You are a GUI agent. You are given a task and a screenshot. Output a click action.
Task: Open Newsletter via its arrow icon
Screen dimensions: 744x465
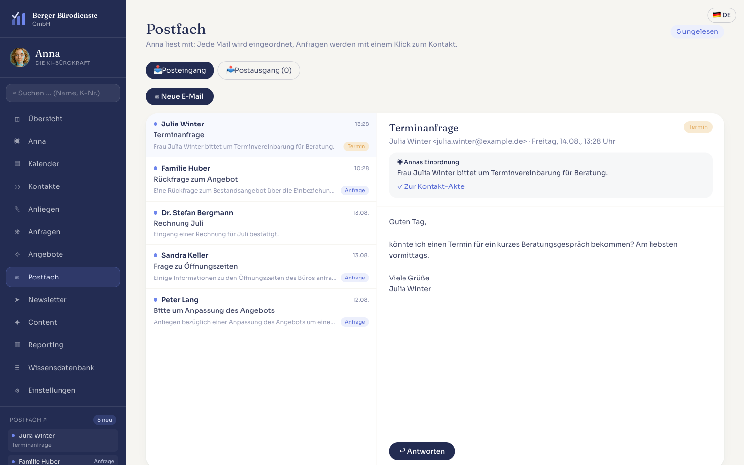[x=17, y=300]
